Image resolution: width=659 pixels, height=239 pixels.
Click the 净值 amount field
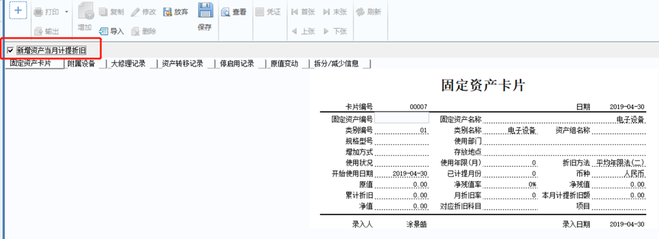pos(402,206)
